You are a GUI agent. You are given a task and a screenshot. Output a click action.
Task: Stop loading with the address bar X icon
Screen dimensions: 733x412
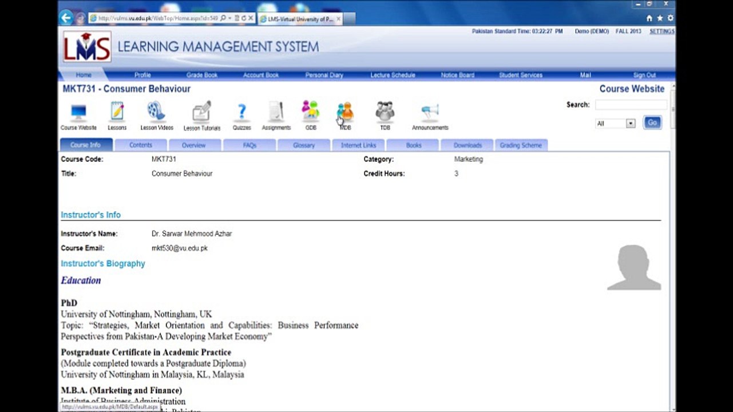click(251, 18)
